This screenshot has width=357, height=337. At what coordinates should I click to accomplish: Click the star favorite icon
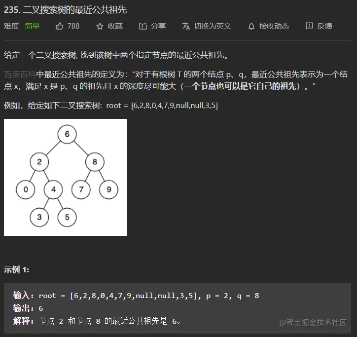coord(100,26)
